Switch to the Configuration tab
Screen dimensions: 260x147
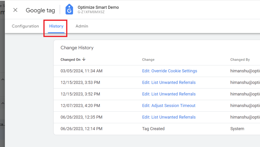point(25,26)
